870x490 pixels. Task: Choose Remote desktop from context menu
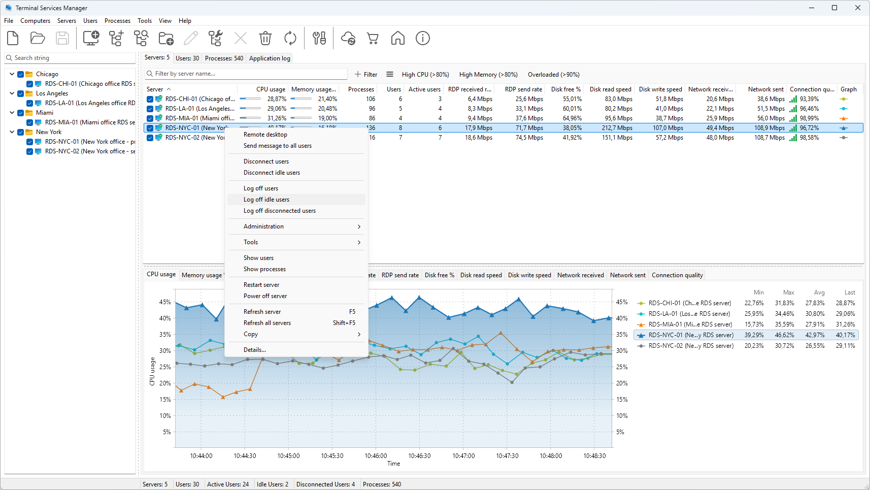point(296,135)
